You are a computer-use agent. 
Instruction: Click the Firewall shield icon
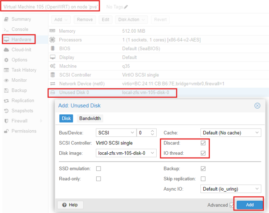(6, 121)
